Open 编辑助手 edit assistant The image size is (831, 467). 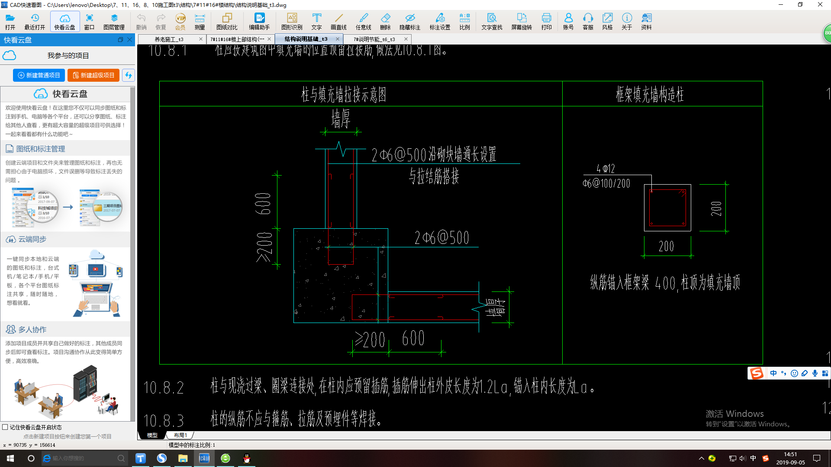click(259, 21)
